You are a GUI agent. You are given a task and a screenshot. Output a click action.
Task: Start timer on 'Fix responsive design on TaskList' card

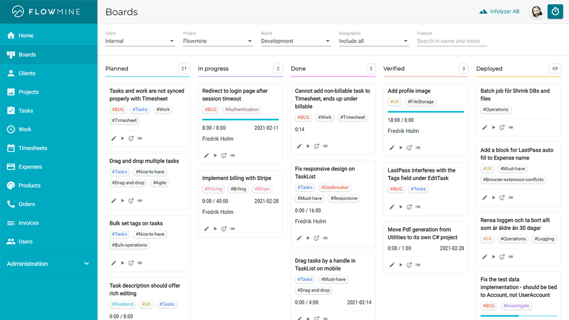click(308, 238)
